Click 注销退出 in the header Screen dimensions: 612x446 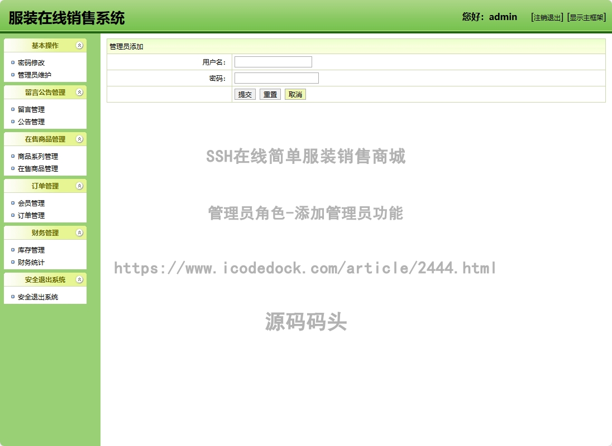(547, 17)
